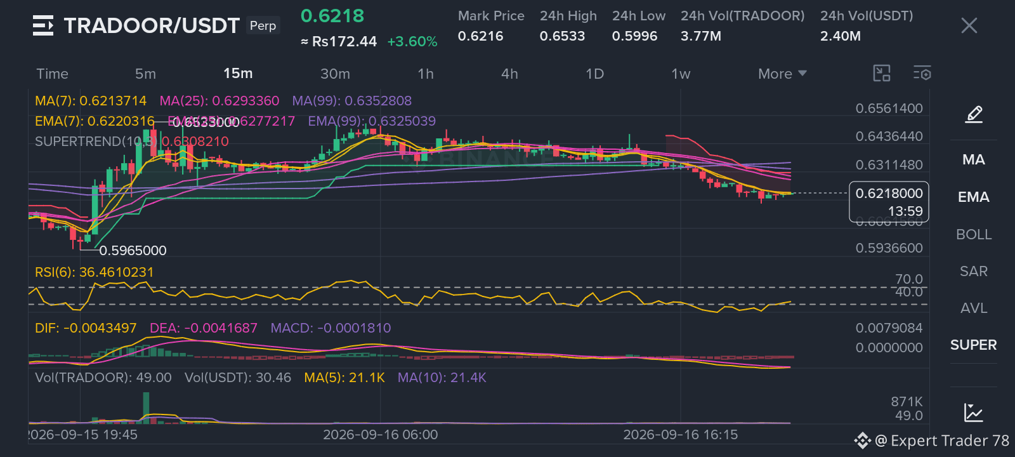Switch to the 4h timeframe
Screen dimensions: 1015x457
coord(509,74)
